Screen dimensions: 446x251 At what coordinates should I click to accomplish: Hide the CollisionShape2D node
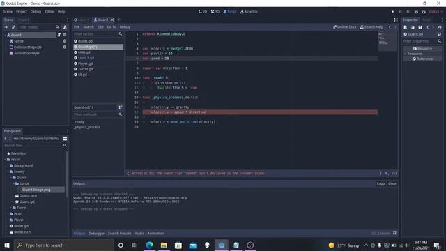tap(65, 47)
